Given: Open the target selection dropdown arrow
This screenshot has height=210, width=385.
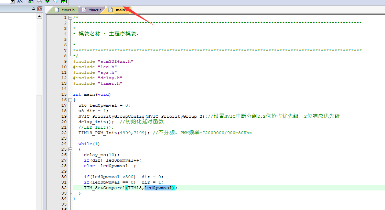Looking at the screenshot, I should pos(12,1).
